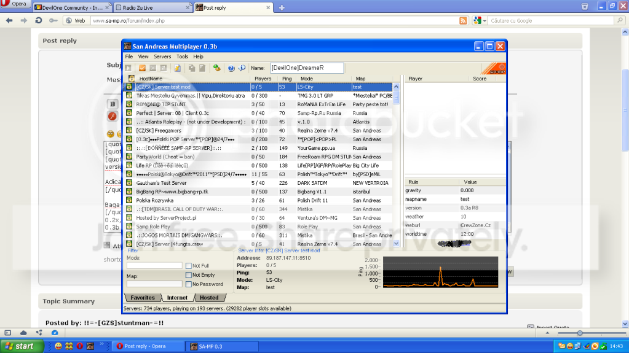The image size is (629, 353).
Task: Click the padlock column header icon
Action: tap(131, 79)
